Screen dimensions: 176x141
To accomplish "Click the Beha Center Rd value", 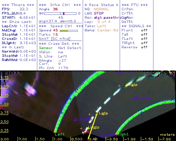I will 108,30.
